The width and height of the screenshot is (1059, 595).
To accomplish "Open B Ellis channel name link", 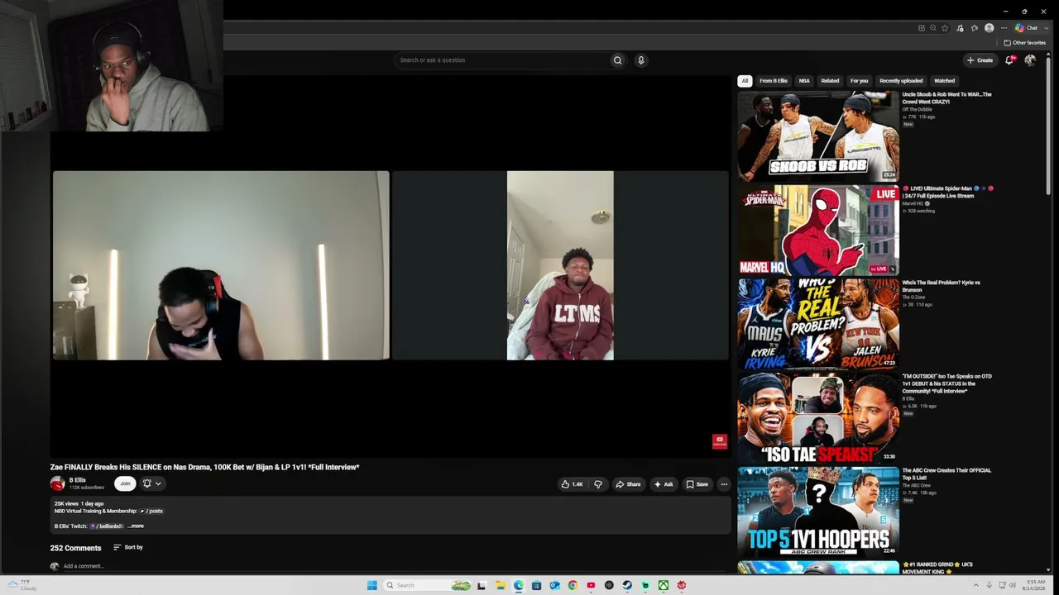I will pos(77,480).
